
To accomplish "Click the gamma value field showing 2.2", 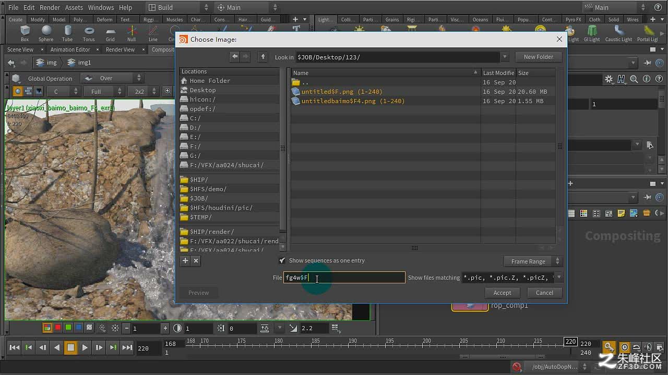I will 314,328.
